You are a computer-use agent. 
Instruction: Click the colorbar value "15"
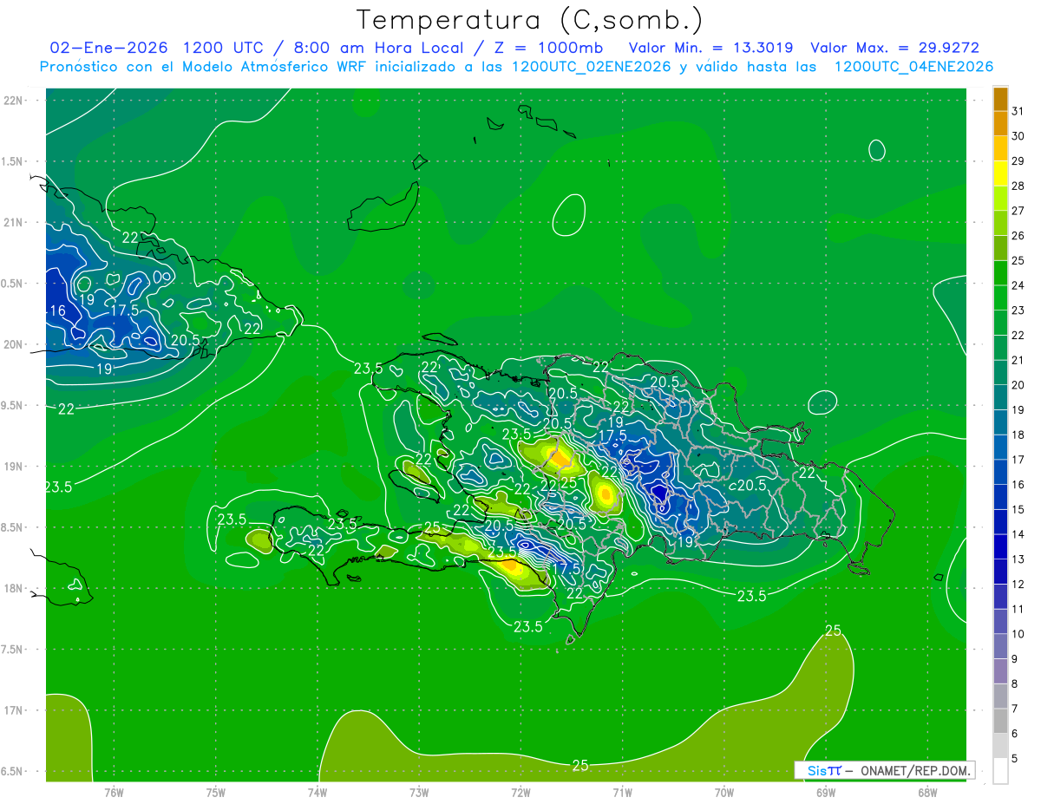(x=1018, y=510)
